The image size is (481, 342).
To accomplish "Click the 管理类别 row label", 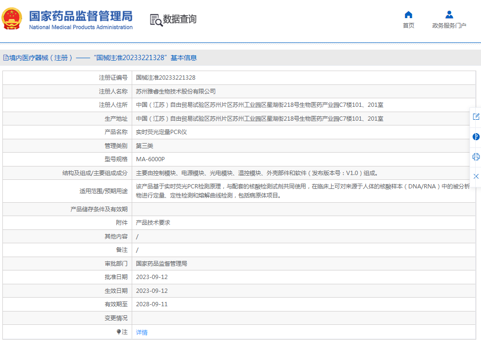I will [116, 145].
